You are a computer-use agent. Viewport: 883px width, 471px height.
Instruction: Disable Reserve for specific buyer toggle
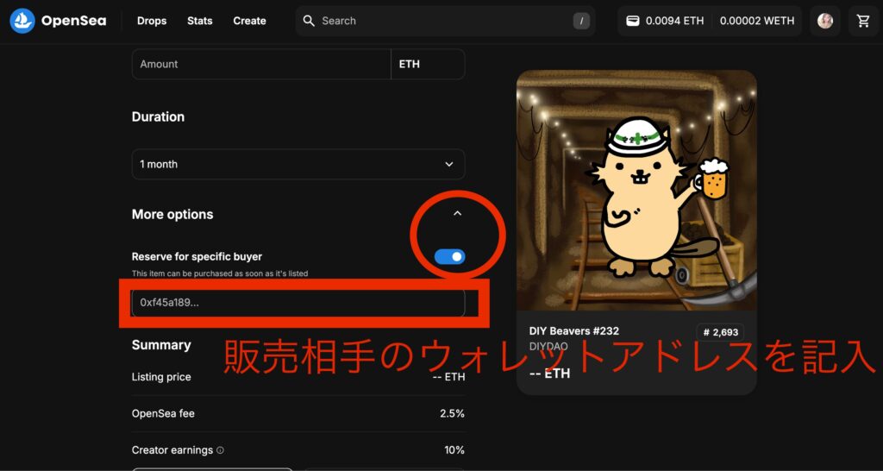click(449, 257)
